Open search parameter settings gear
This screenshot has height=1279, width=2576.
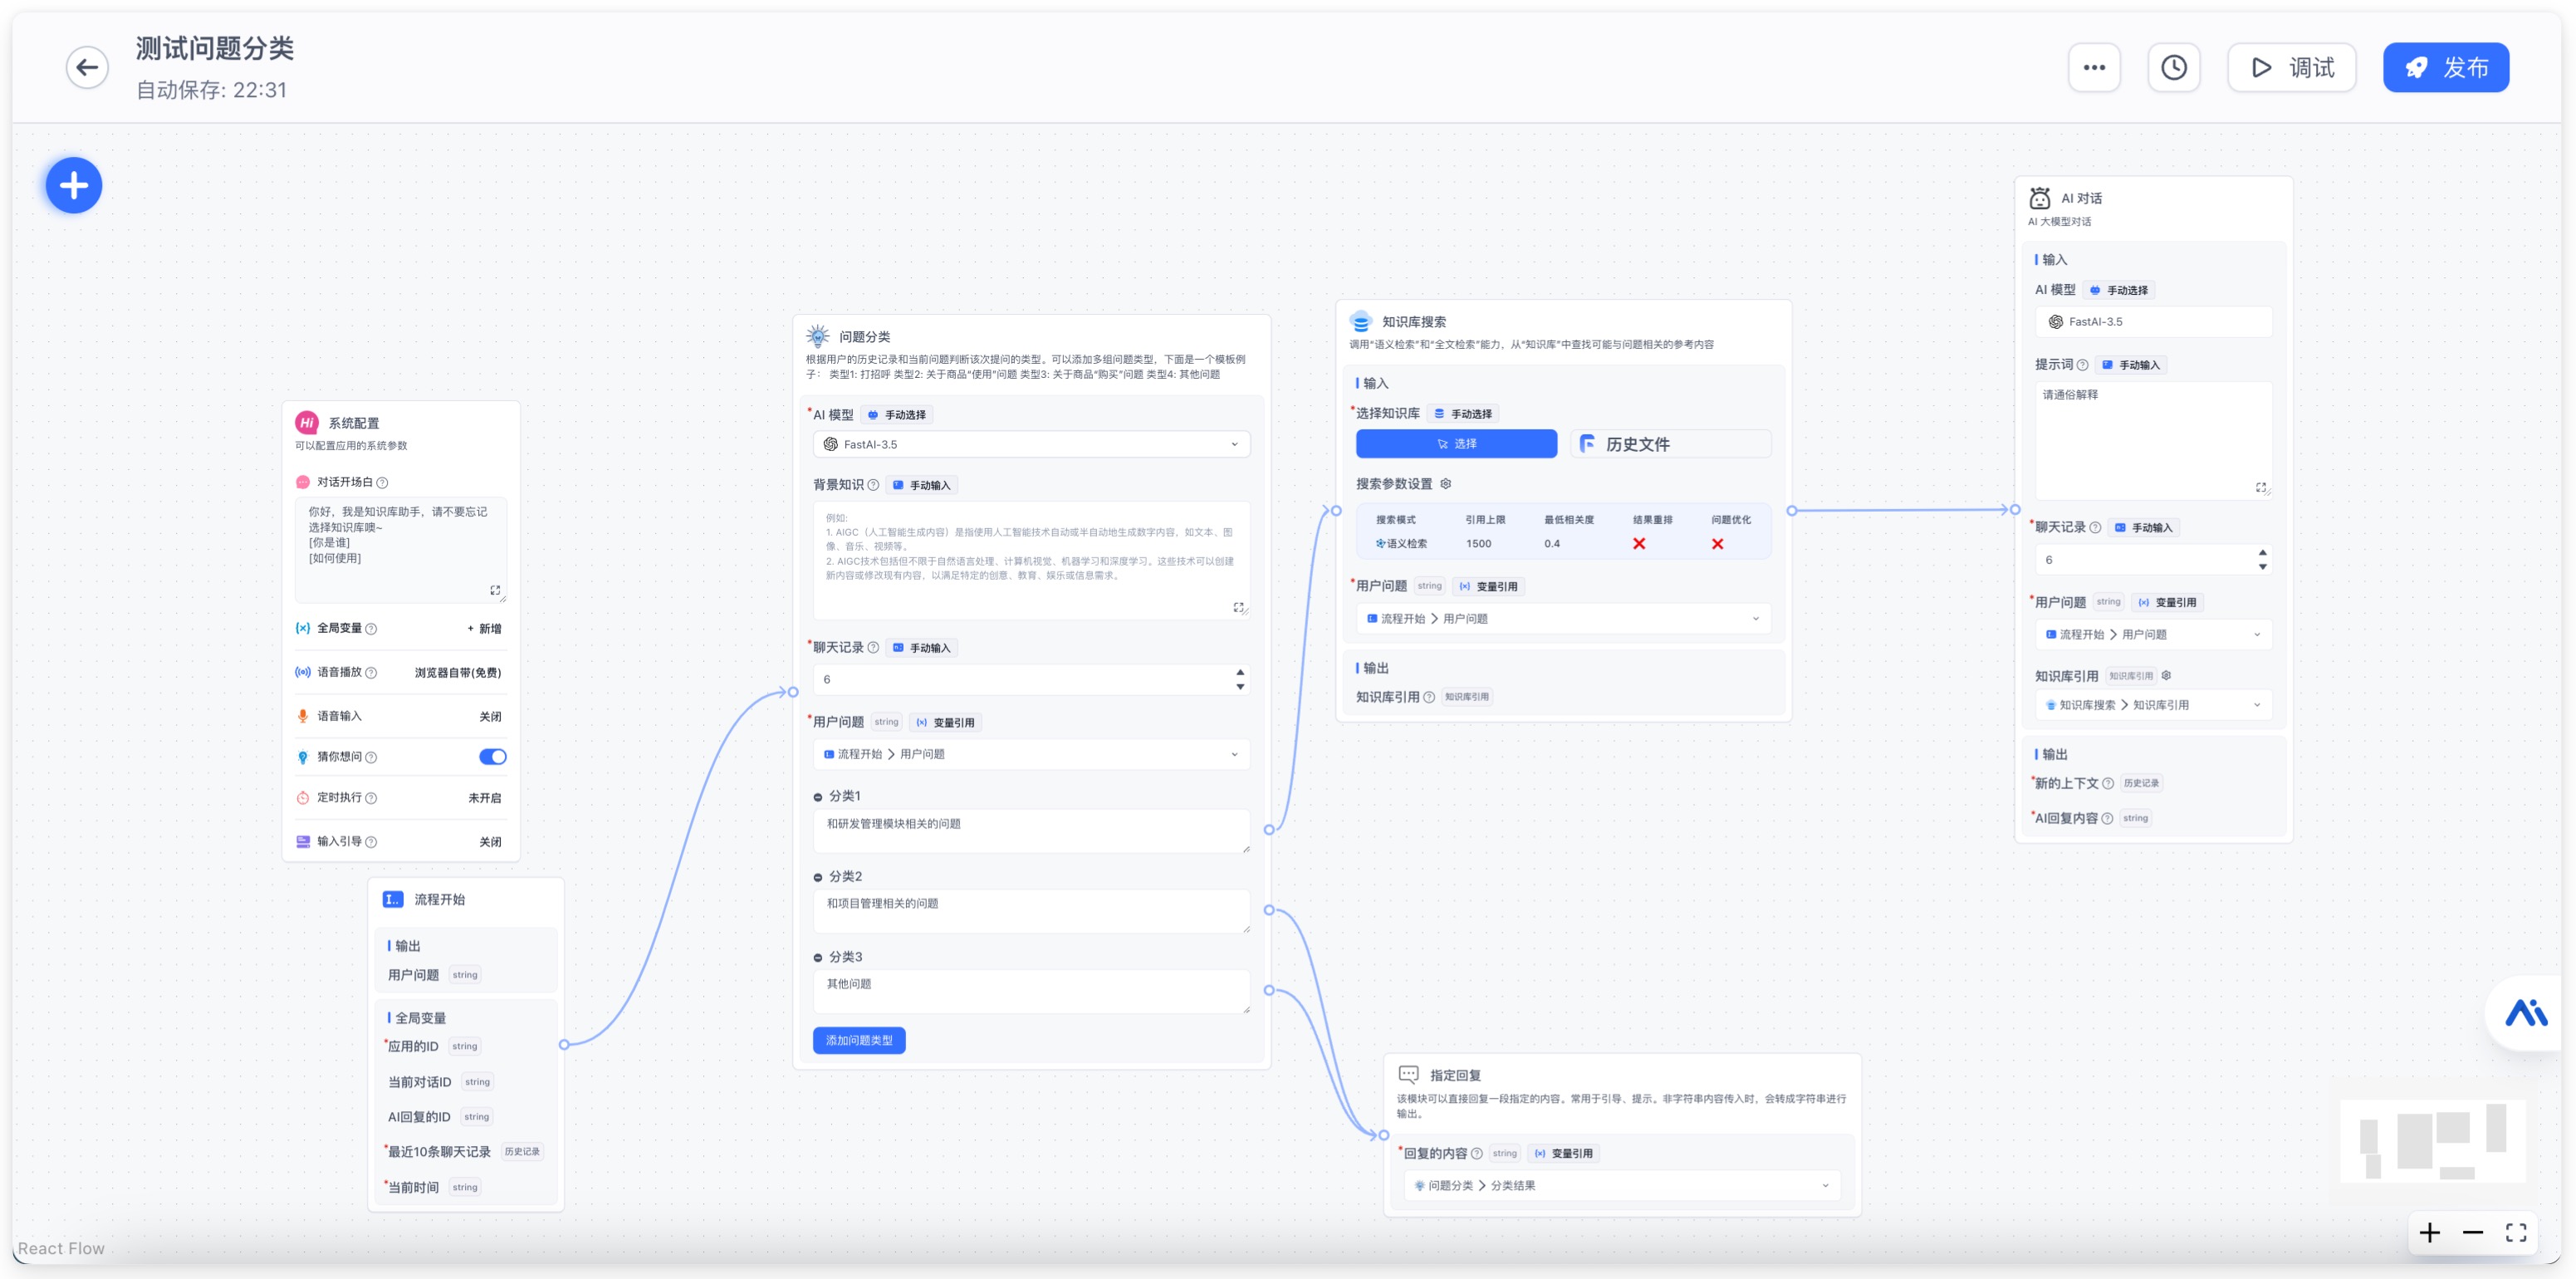[x=1445, y=484]
